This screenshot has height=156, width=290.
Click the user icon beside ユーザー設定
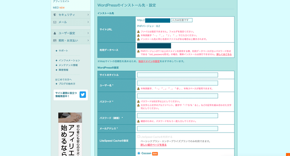pos(55,33)
